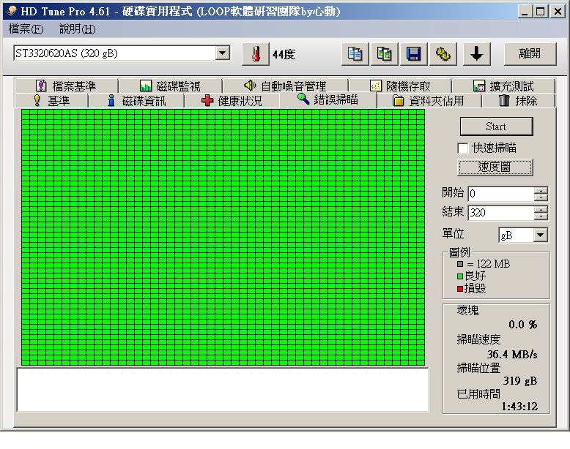Switch to the 自動噪音管理 tab

pyautogui.click(x=285, y=86)
